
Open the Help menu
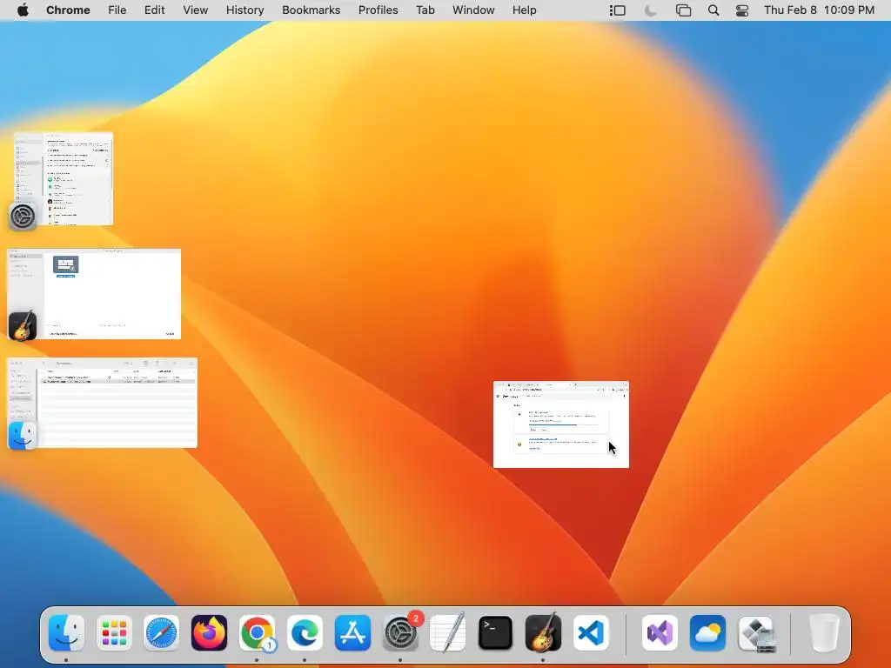pyautogui.click(x=524, y=10)
